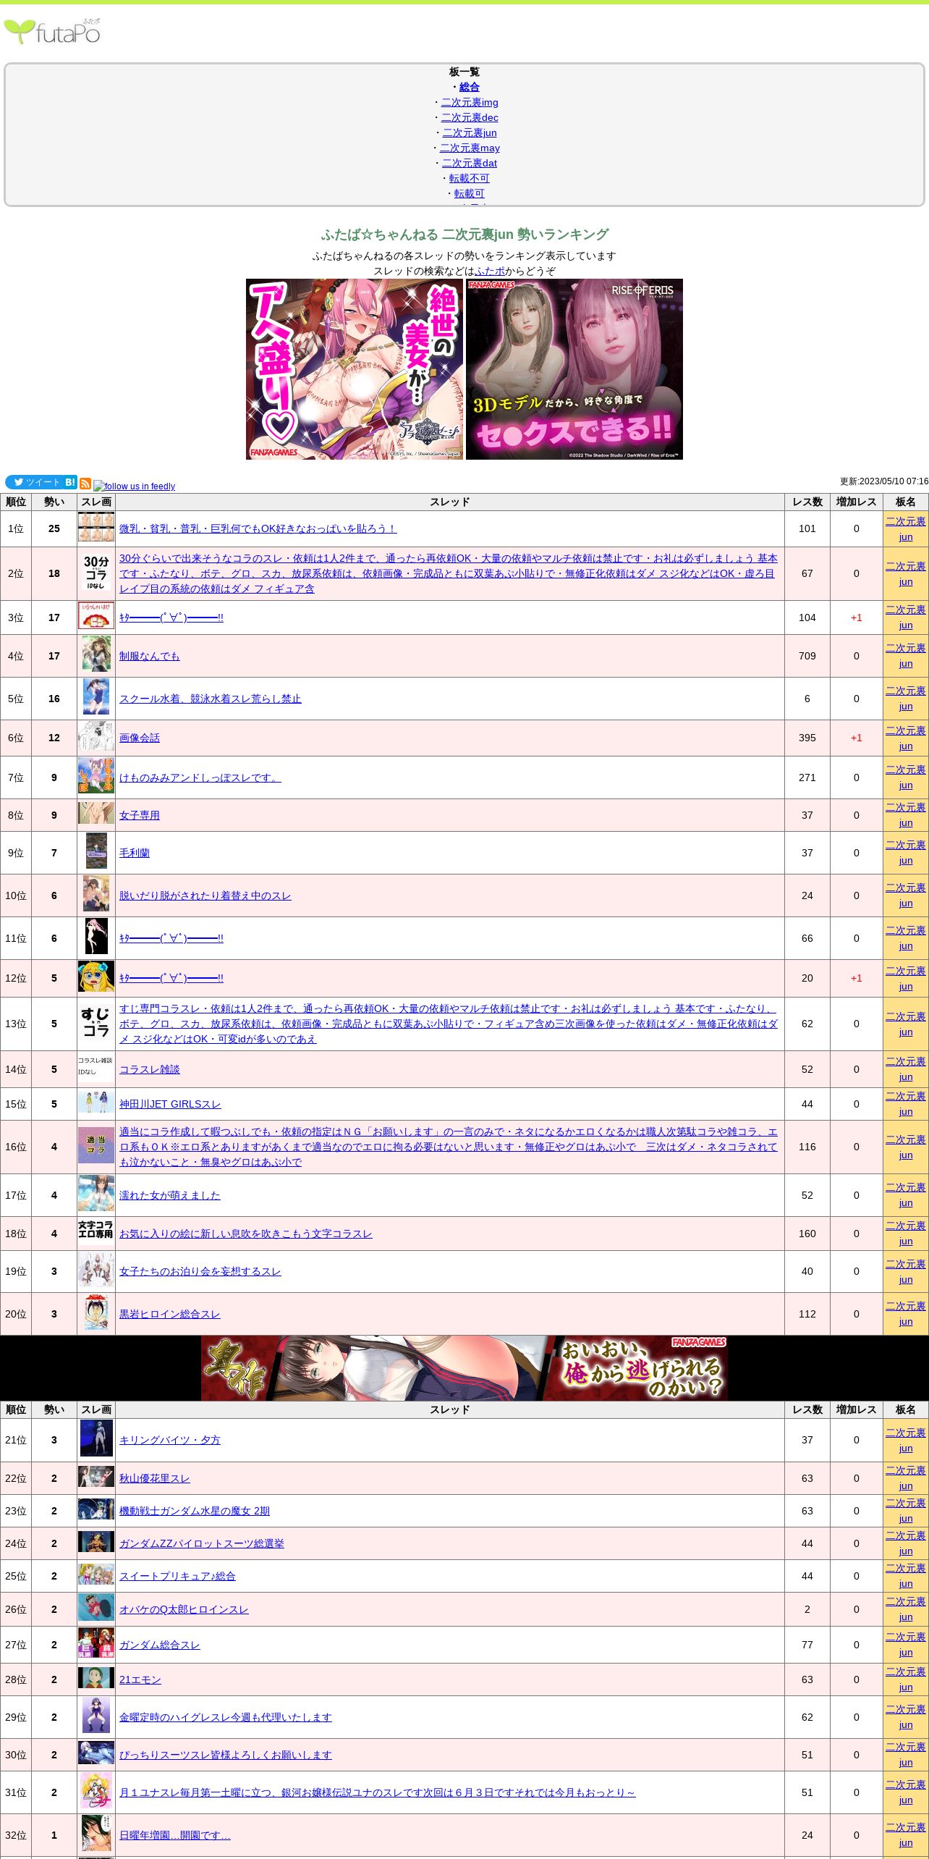Screen dimensions: 929x1859
Task: Open the 毛利蘭 thread link
Action: coord(135,853)
